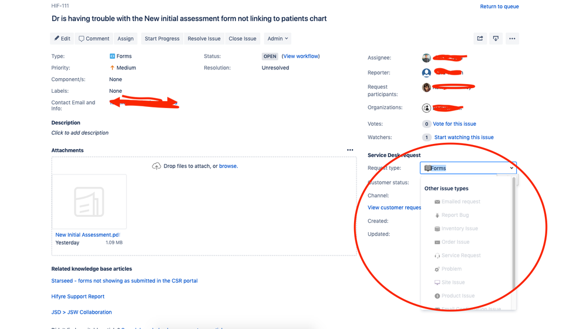Click the Inventory Issue icon

(437, 229)
